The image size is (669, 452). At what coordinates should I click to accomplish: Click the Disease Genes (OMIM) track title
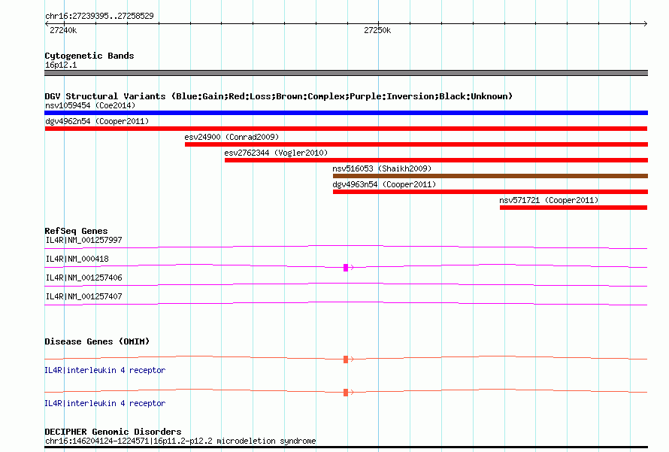click(97, 341)
